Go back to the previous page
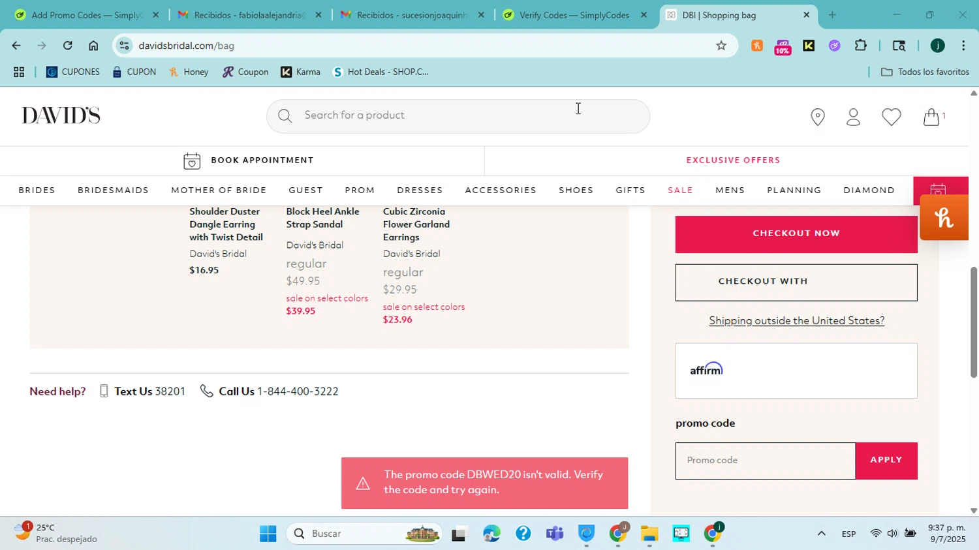Image resolution: width=979 pixels, height=550 pixels. 16,46
